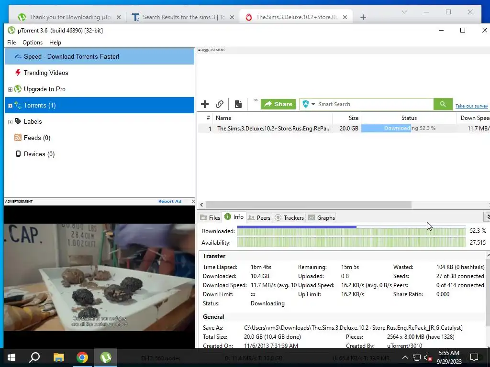Expand the Upgrade to Pro tree node

[10, 89]
